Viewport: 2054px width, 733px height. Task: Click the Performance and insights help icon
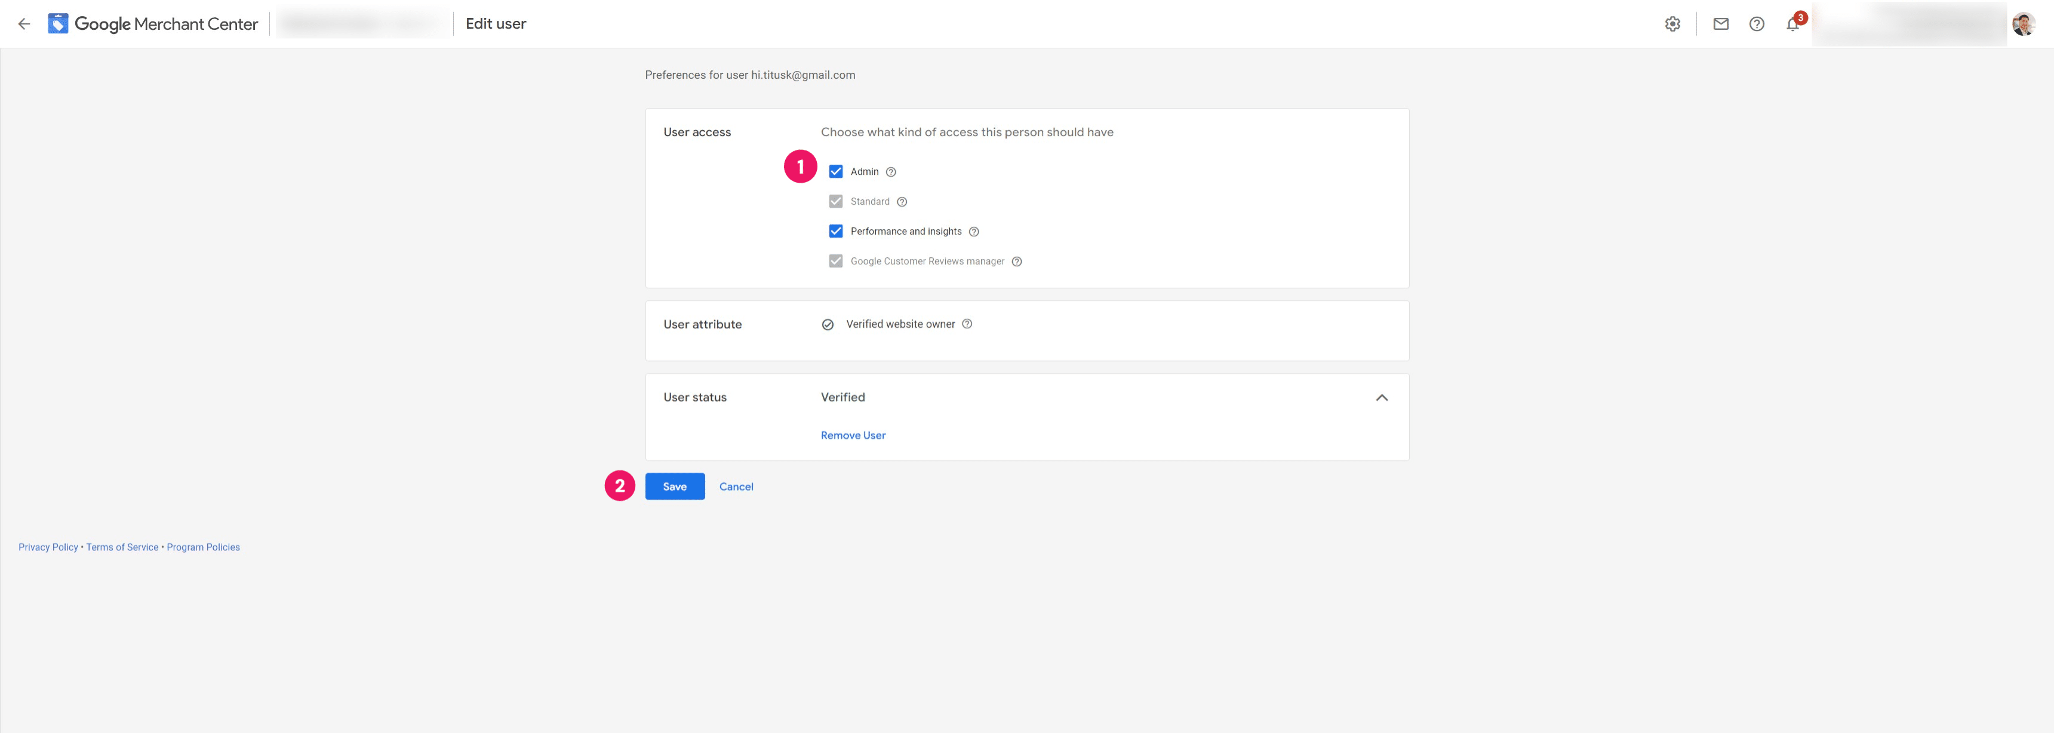974,231
